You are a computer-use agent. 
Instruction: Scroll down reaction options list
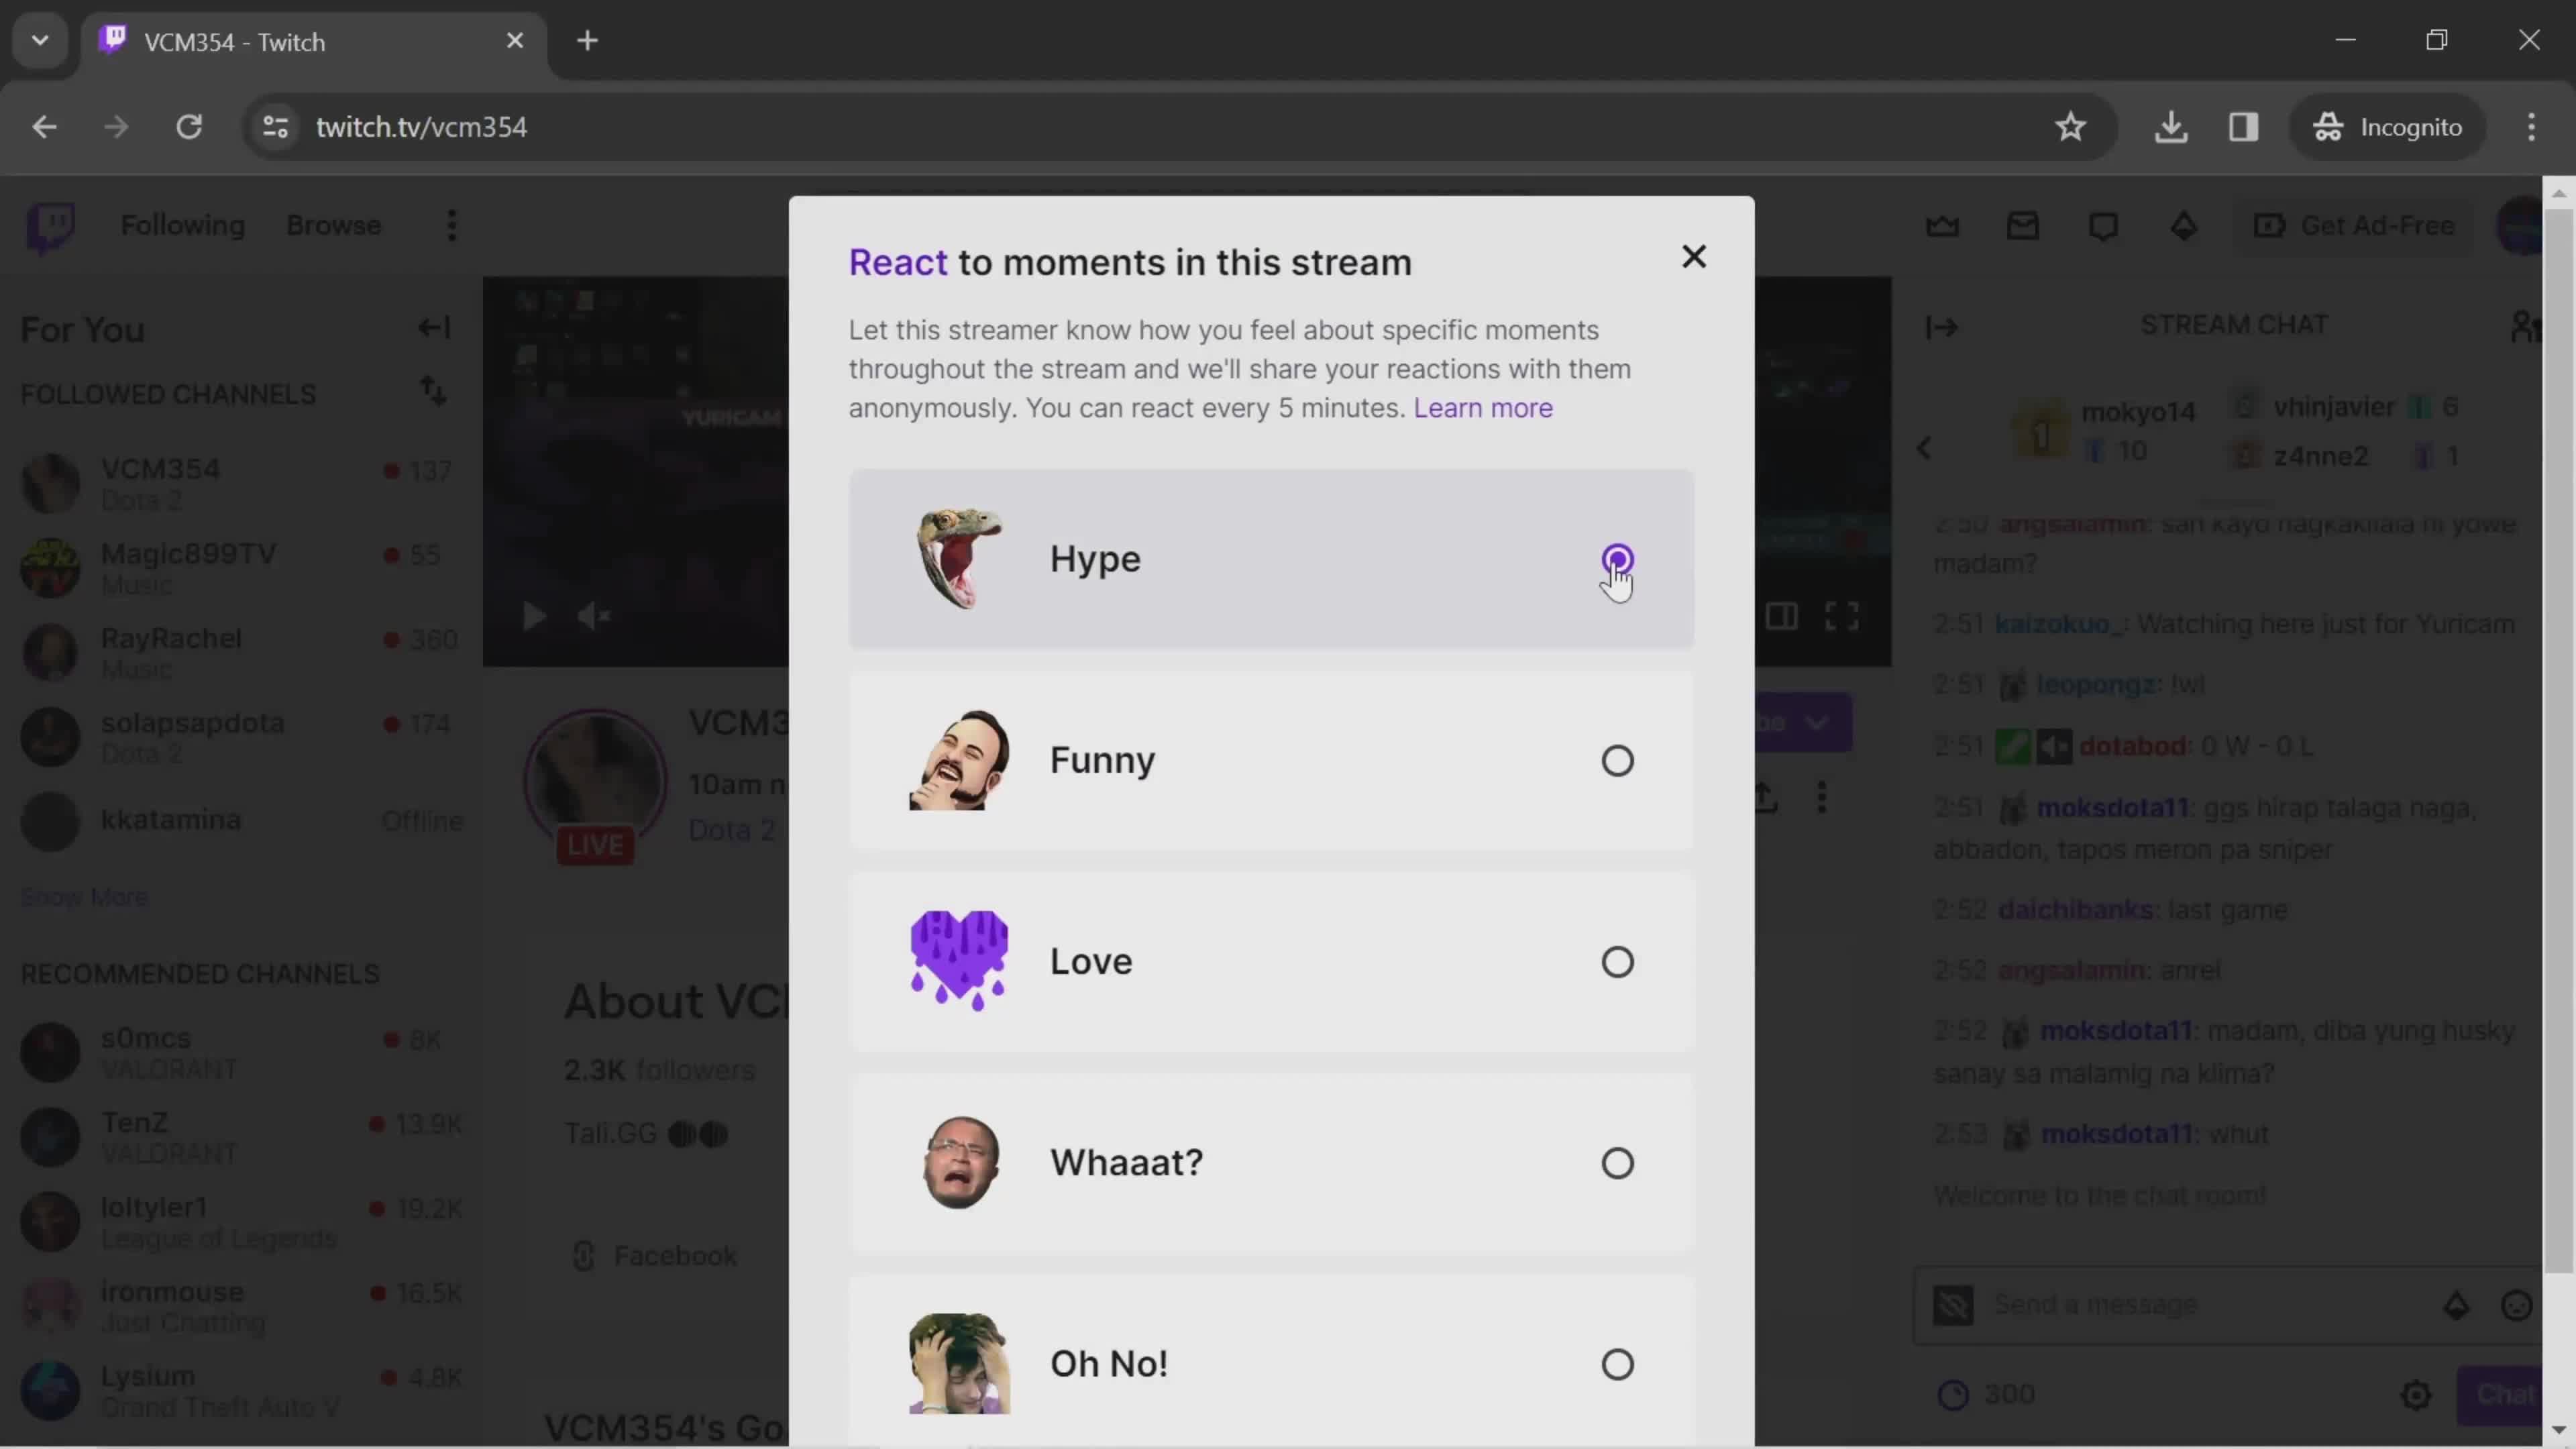click(x=1271, y=1362)
